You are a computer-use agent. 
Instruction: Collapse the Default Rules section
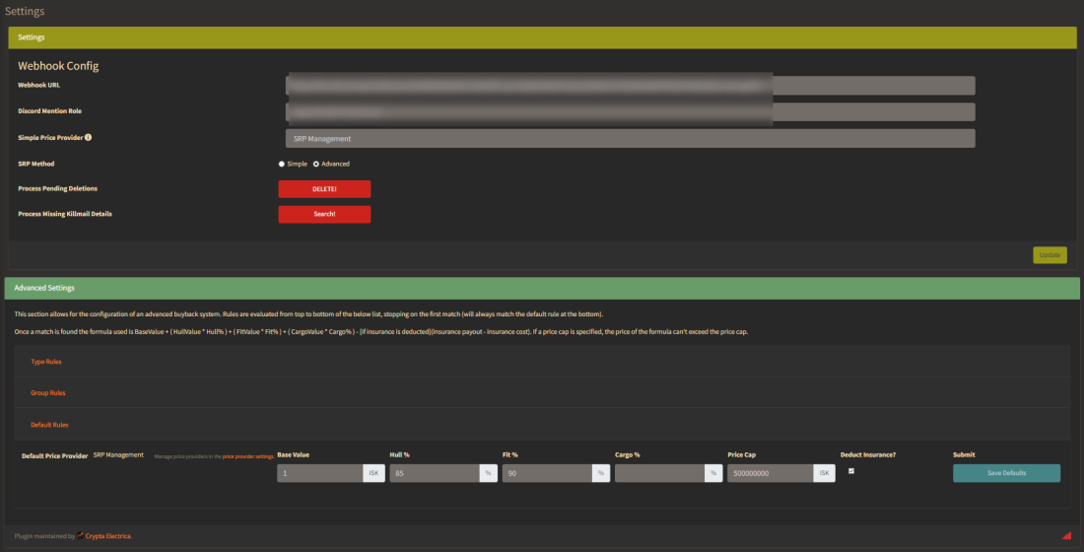pos(50,425)
